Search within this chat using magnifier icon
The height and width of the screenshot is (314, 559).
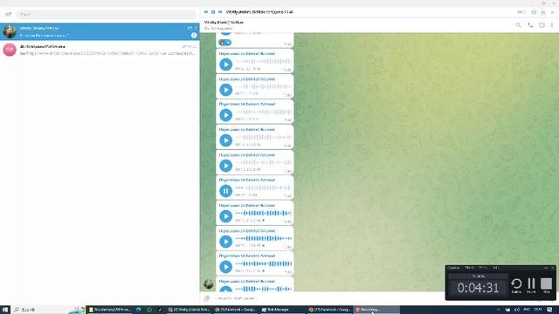point(518,25)
